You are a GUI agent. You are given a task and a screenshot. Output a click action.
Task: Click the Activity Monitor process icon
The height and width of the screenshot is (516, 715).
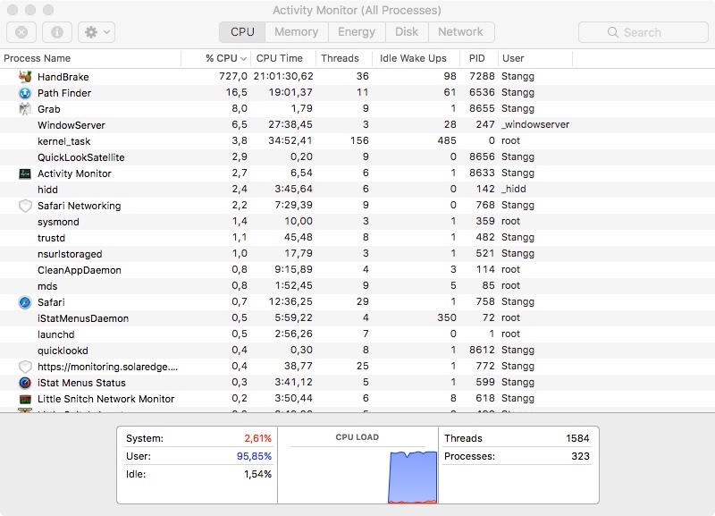coord(25,173)
